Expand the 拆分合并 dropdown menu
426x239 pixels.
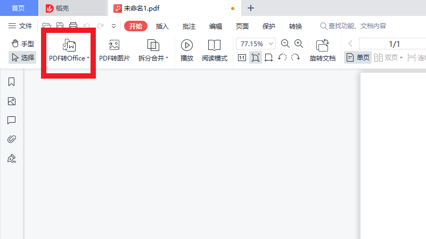[167, 58]
